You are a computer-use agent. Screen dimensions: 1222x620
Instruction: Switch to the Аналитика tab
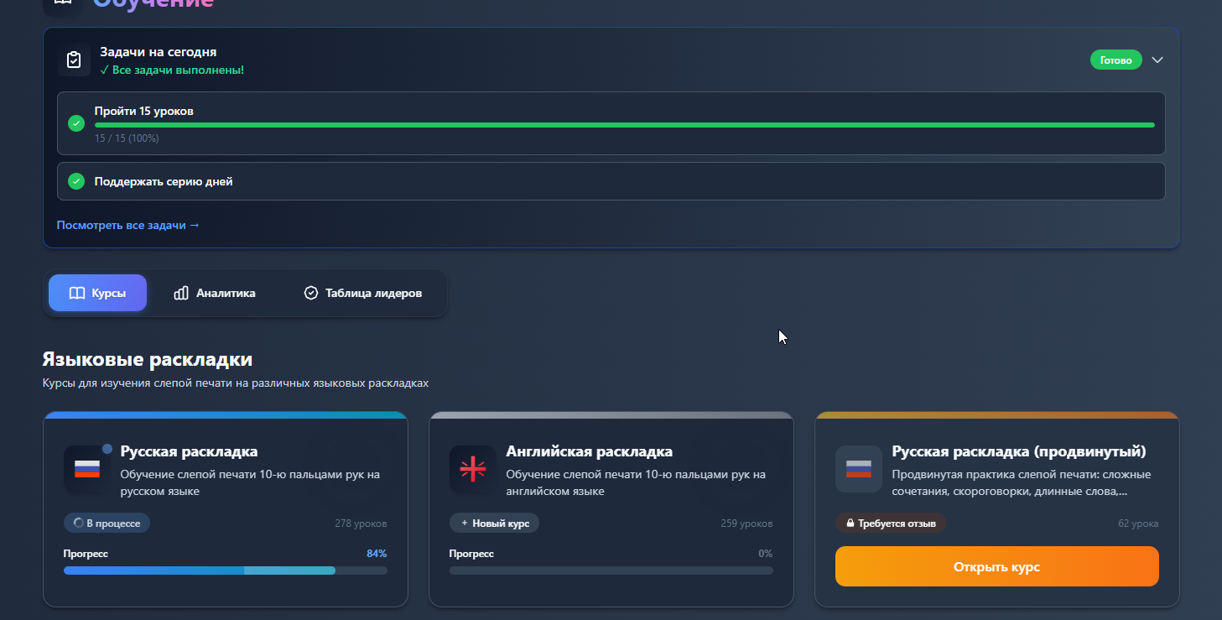point(215,294)
